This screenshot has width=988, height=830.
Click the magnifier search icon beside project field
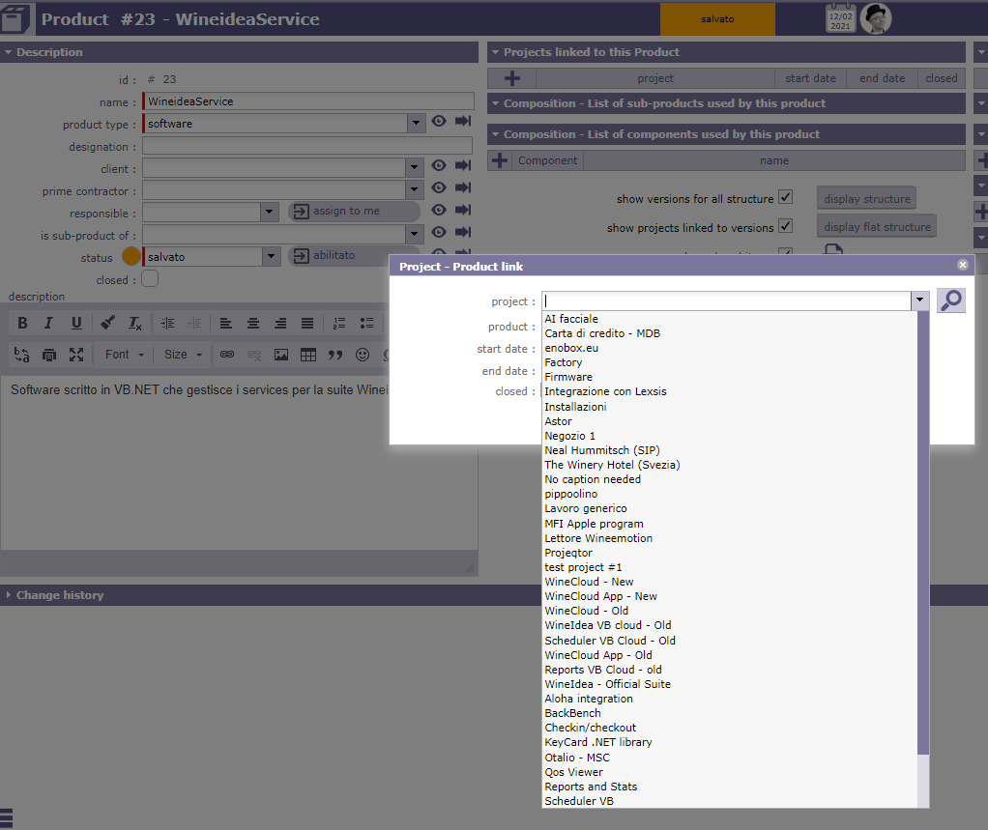click(951, 301)
